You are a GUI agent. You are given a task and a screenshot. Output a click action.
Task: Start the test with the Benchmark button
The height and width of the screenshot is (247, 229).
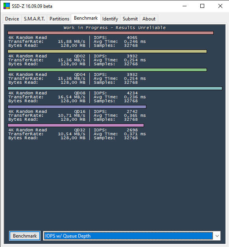click(25, 236)
